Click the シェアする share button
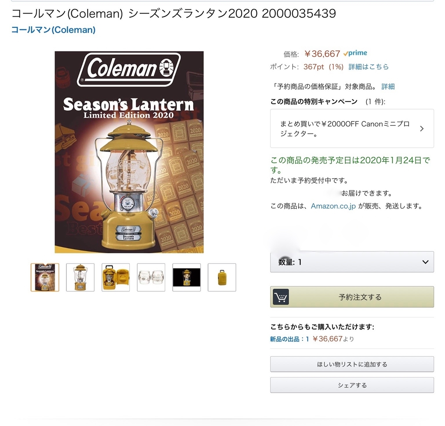Image resolution: width=445 pixels, height=426 pixels. point(352,385)
